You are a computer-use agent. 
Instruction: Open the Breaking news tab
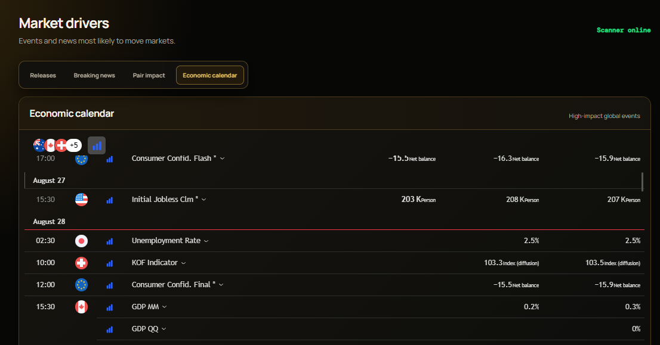click(94, 75)
